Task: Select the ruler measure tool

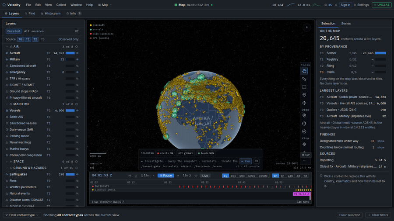Action: click(304, 79)
